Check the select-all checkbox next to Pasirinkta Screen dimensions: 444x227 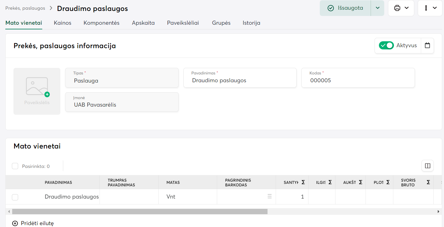15,166
